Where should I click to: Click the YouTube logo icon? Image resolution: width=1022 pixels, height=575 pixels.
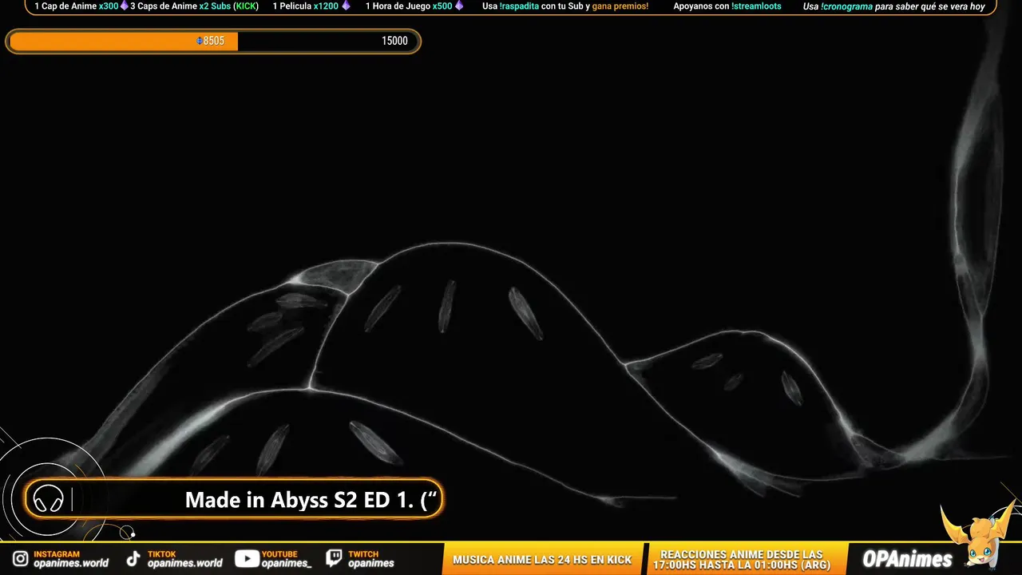246,559
